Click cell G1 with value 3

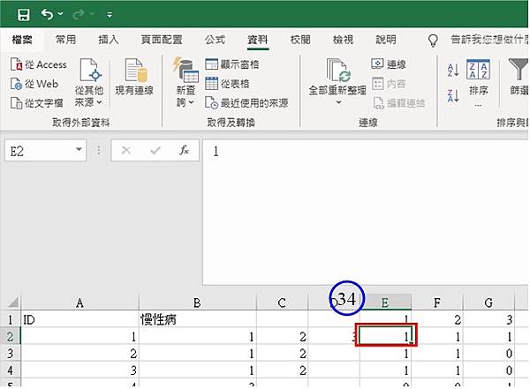(x=488, y=319)
